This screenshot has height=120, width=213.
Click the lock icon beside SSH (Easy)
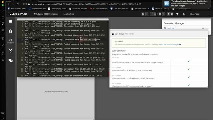pyautogui.click(x=113, y=34)
